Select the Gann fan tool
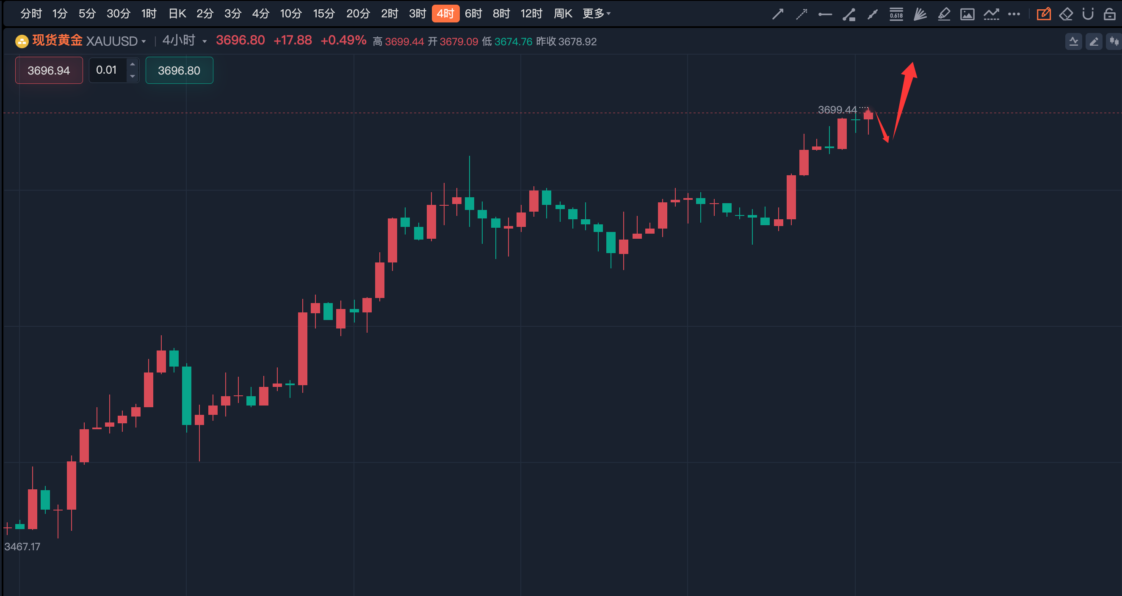Viewport: 1122px width, 596px height. [x=920, y=14]
